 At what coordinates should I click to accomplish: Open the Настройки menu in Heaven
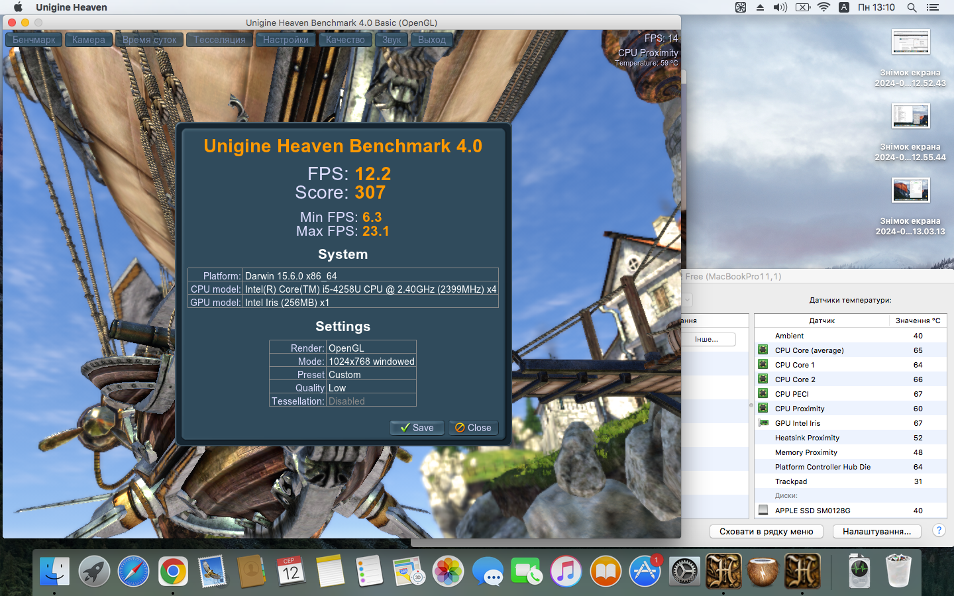(x=286, y=40)
